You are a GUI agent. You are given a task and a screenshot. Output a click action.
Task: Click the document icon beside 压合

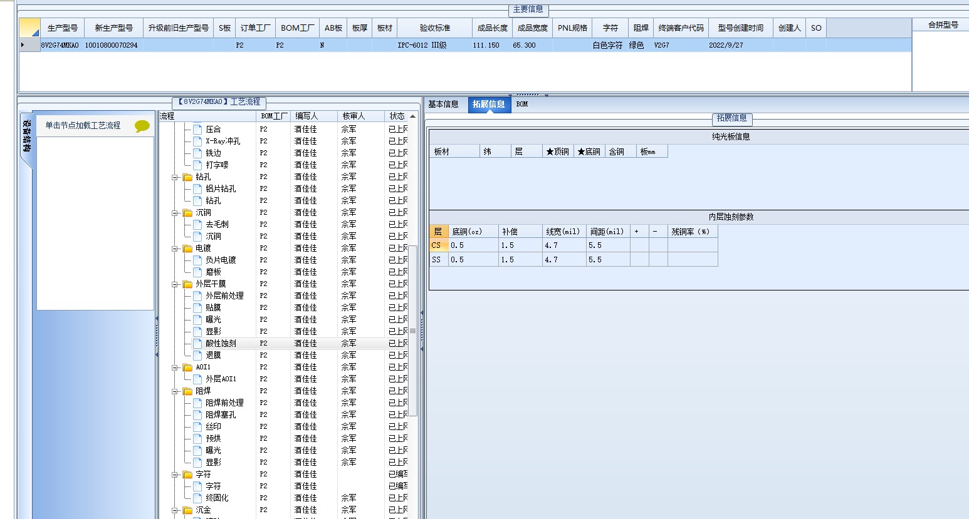click(197, 129)
